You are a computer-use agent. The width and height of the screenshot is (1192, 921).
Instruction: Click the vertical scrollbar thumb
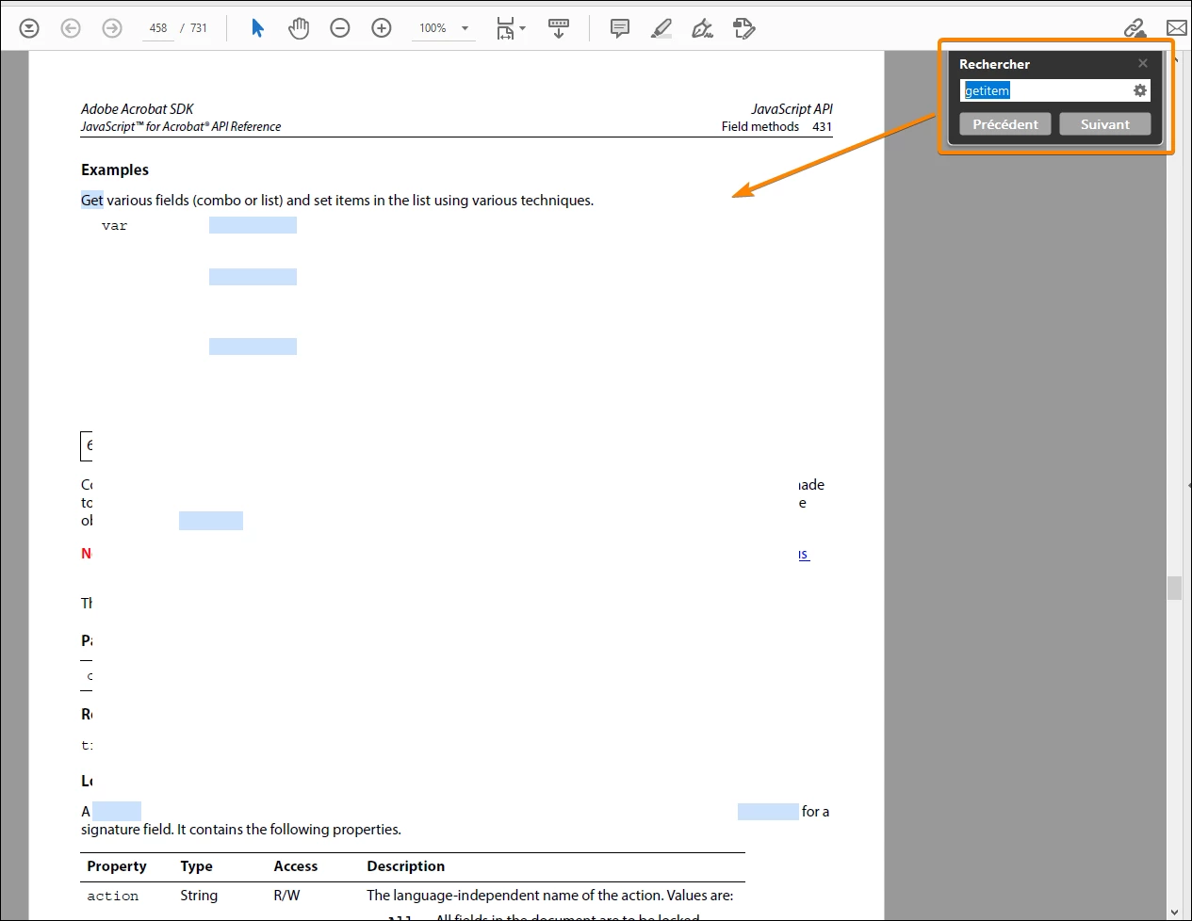click(1174, 588)
